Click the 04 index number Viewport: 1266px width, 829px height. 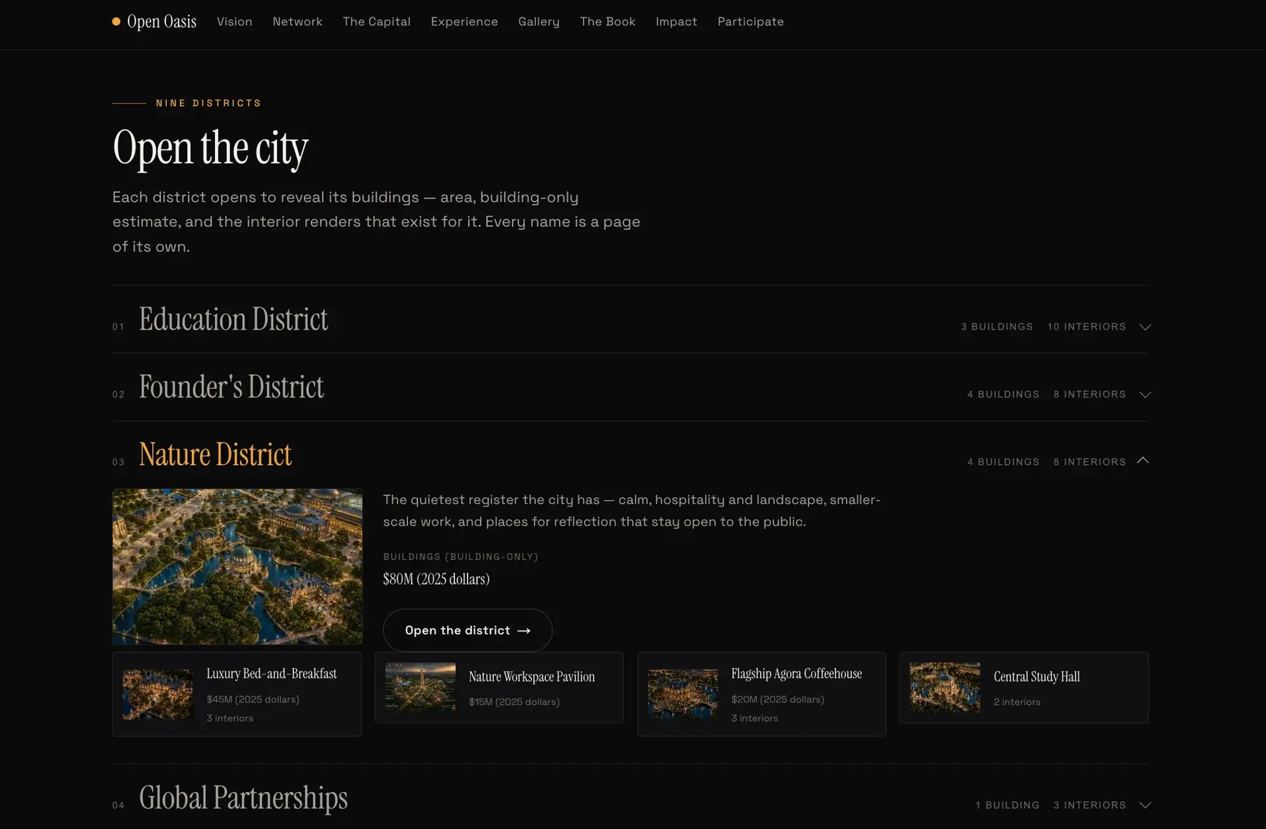point(118,805)
